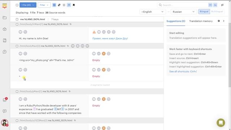Open the book icon in left sidebar
This screenshot has width=231, height=130.
pos(5,40)
